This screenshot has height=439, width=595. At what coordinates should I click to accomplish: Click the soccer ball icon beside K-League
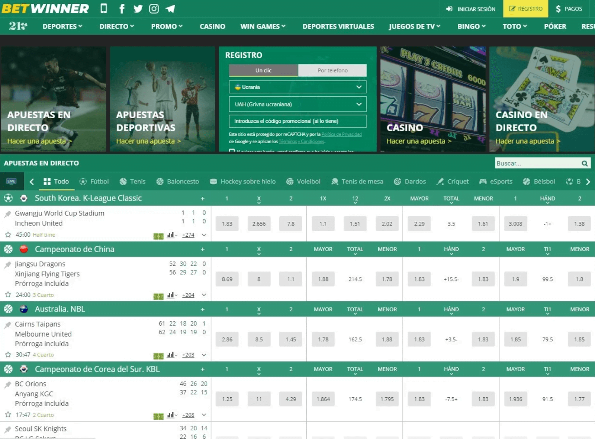(8, 198)
